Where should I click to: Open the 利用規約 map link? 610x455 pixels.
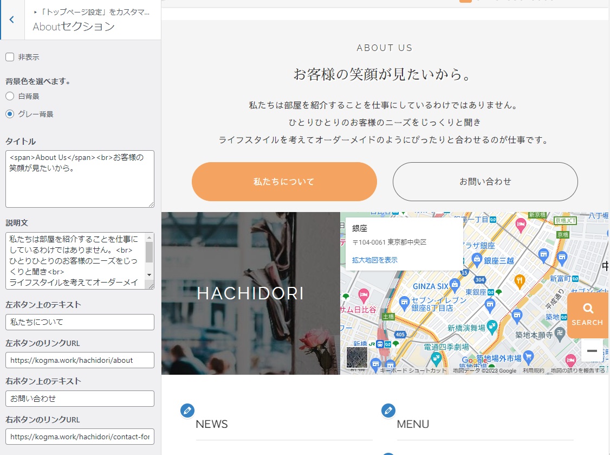point(534,370)
